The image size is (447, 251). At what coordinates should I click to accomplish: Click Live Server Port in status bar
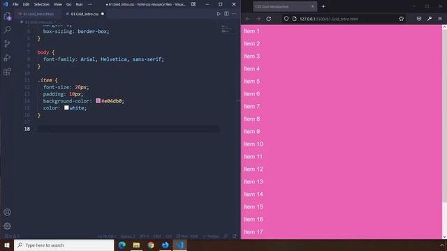coord(187,236)
